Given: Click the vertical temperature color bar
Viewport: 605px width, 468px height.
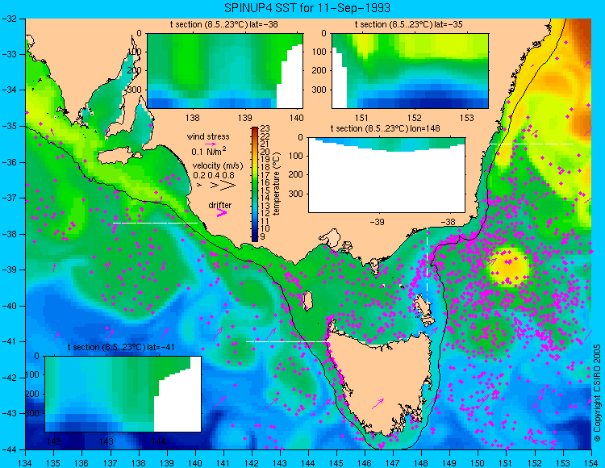Looking at the screenshot, I should coord(255,184).
